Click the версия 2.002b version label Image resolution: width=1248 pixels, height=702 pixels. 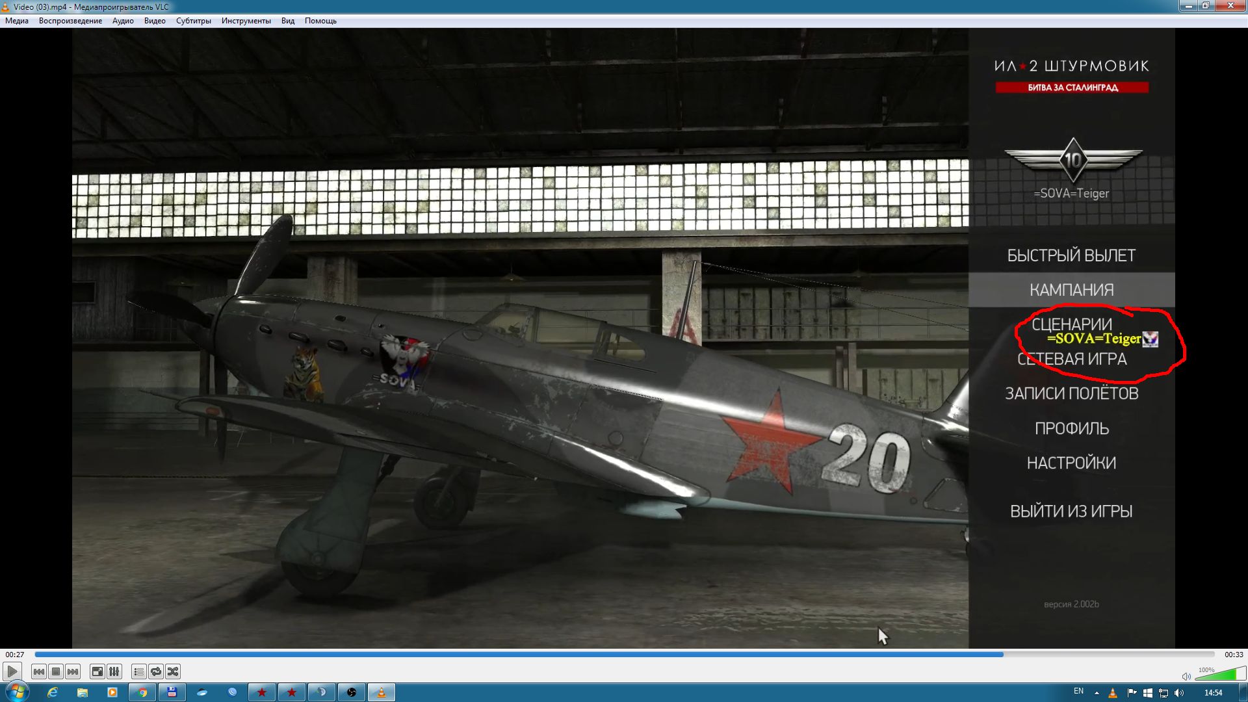[x=1071, y=604]
